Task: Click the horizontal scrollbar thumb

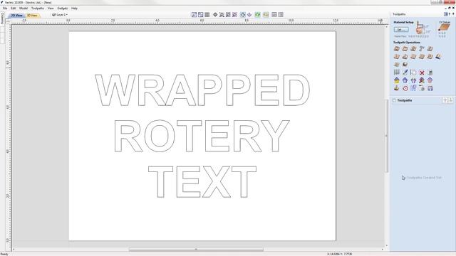Action: (196, 250)
